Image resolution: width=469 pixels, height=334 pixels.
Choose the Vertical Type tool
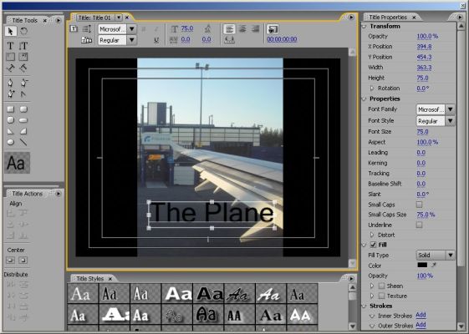pyautogui.click(x=23, y=46)
